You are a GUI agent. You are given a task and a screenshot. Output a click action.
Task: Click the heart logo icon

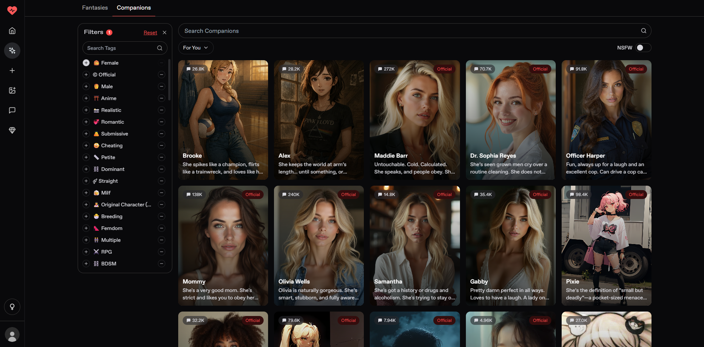[x=12, y=10]
